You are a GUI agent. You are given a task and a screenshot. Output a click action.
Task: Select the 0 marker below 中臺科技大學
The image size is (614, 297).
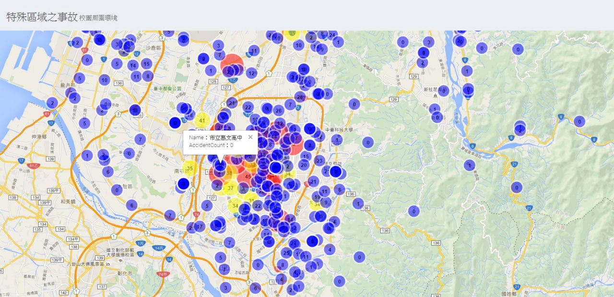point(367,142)
